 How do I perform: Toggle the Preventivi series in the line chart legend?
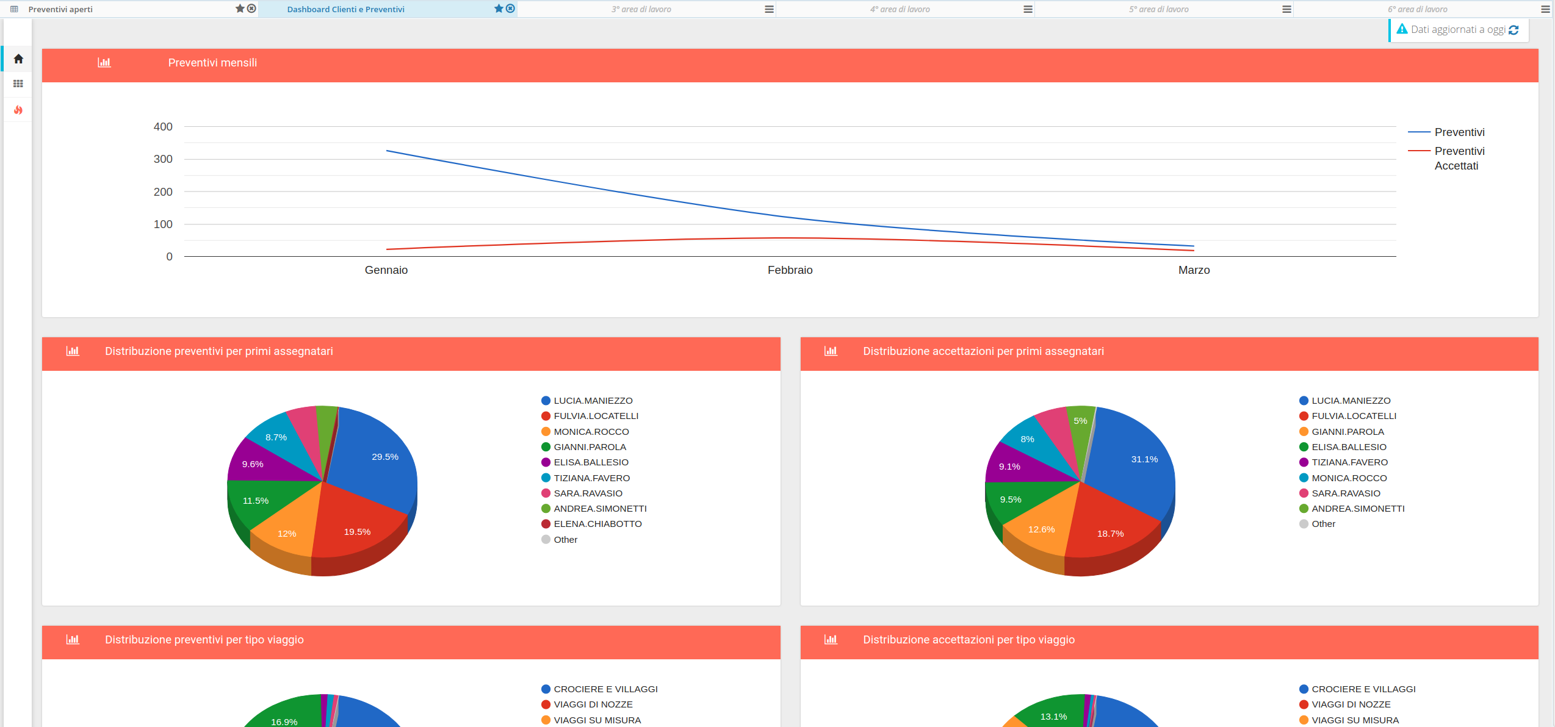tap(1446, 132)
